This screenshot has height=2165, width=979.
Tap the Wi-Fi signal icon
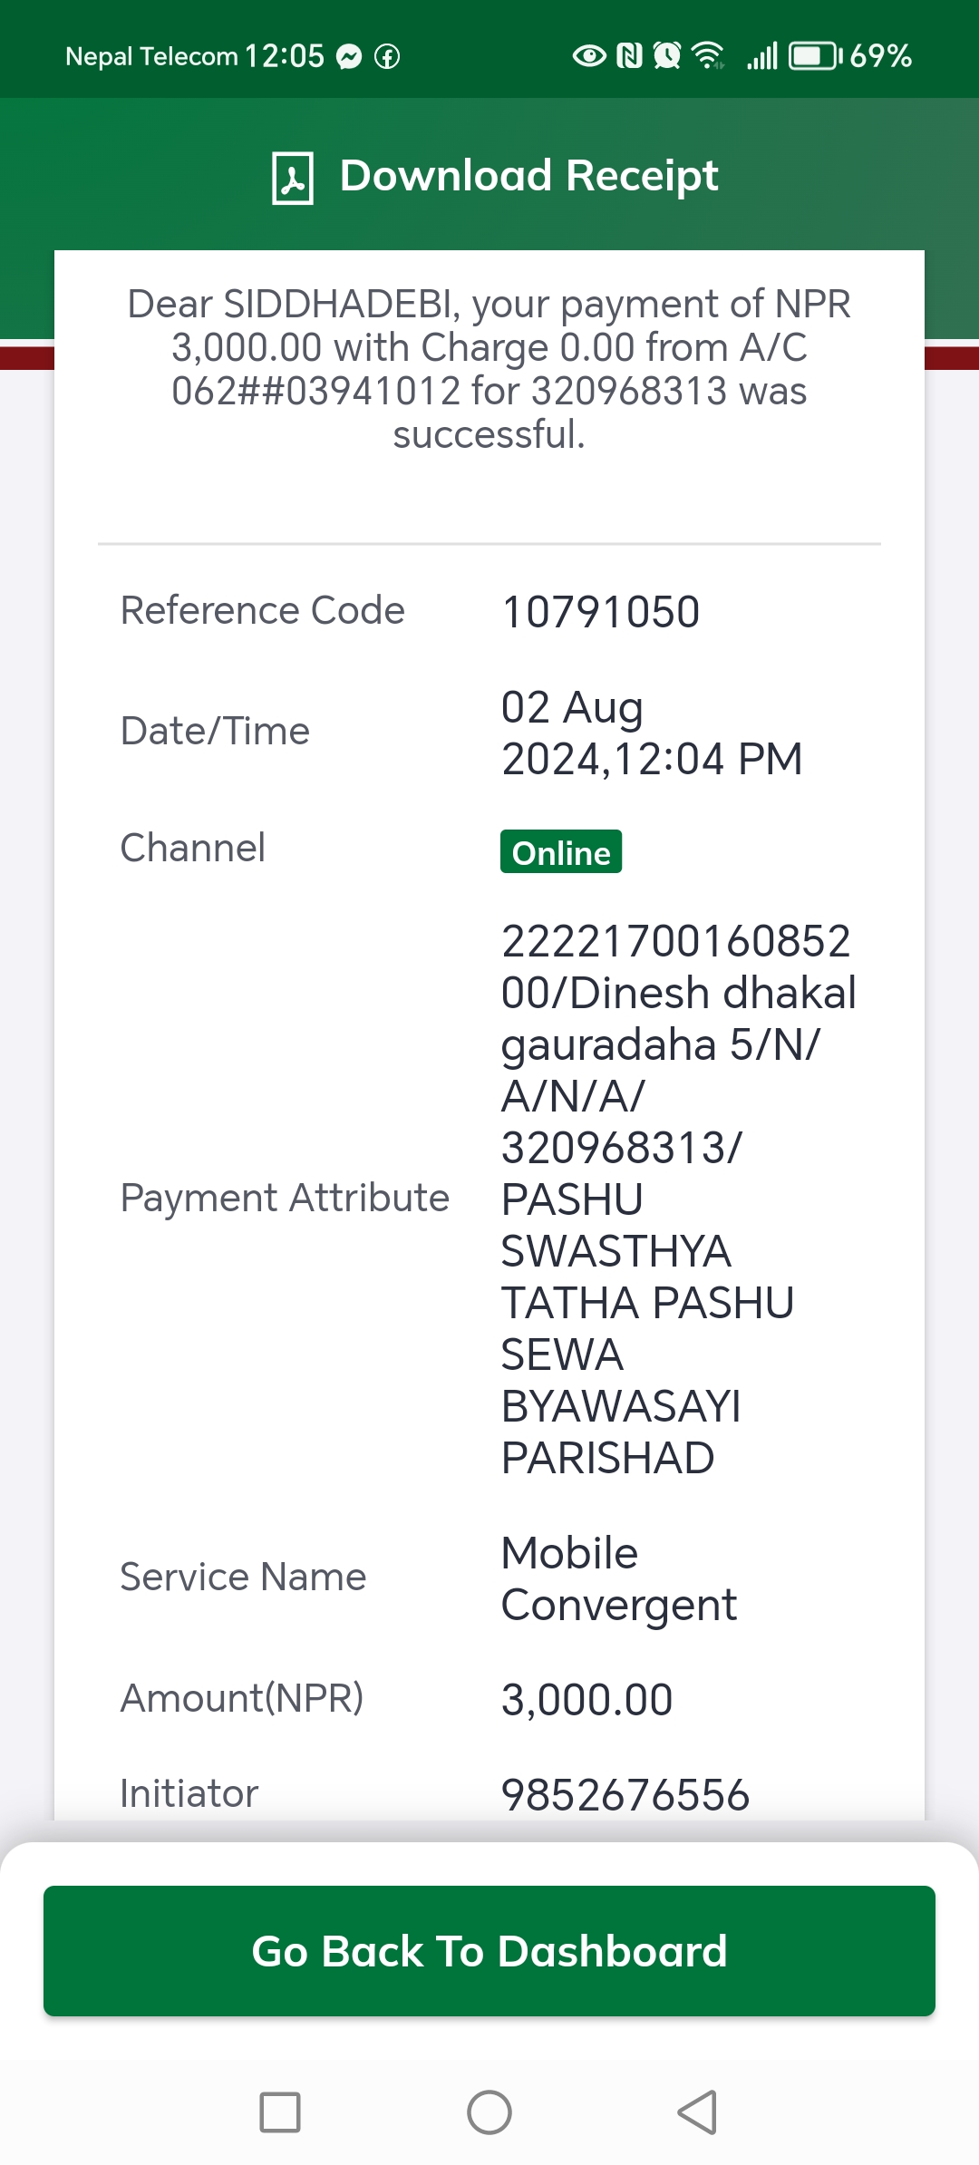tap(708, 56)
